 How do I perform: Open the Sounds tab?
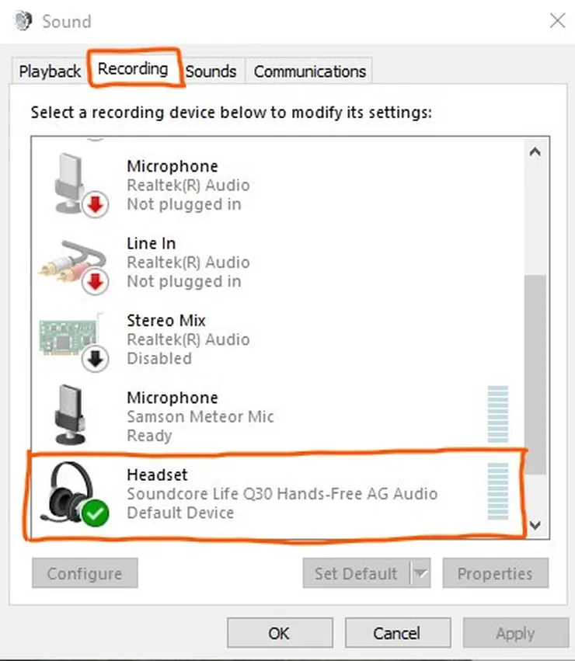211,71
